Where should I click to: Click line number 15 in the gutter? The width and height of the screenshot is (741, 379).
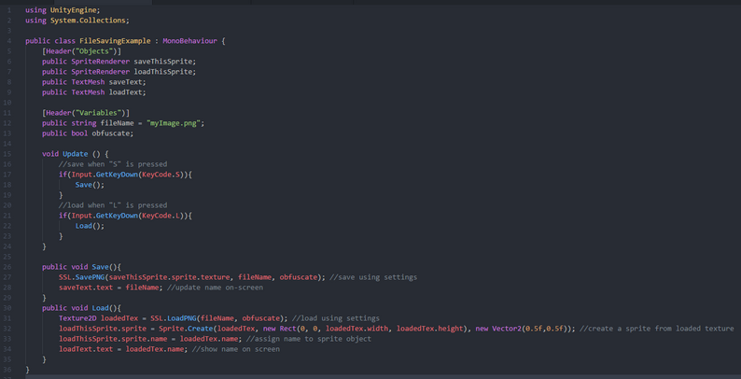tap(7, 153)
